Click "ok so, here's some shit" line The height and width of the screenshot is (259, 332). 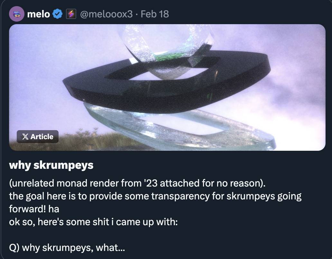coord(93,222)
